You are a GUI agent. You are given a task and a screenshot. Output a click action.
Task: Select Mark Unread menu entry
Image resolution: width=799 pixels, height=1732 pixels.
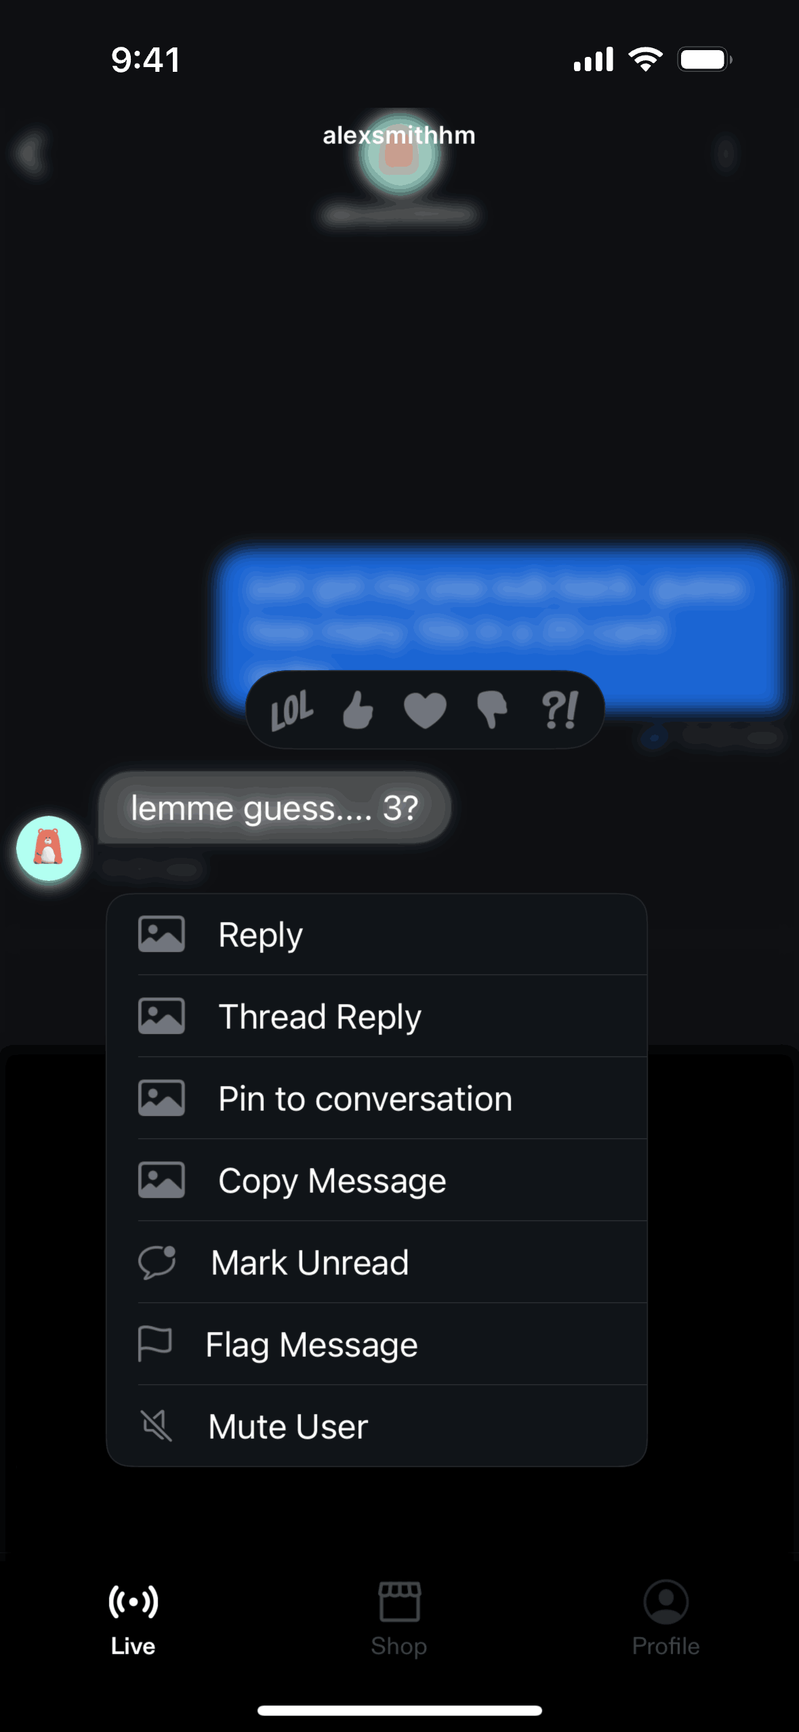377,1262
